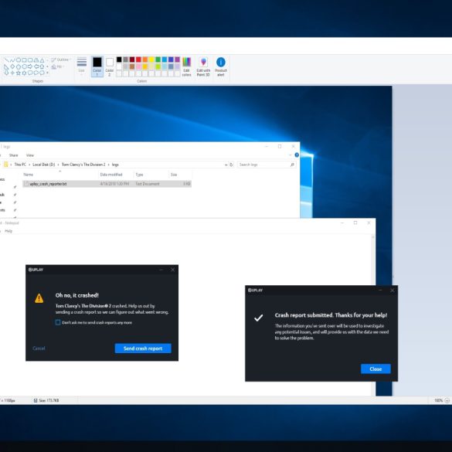Select the Five-point star shape

pos(19,73)
